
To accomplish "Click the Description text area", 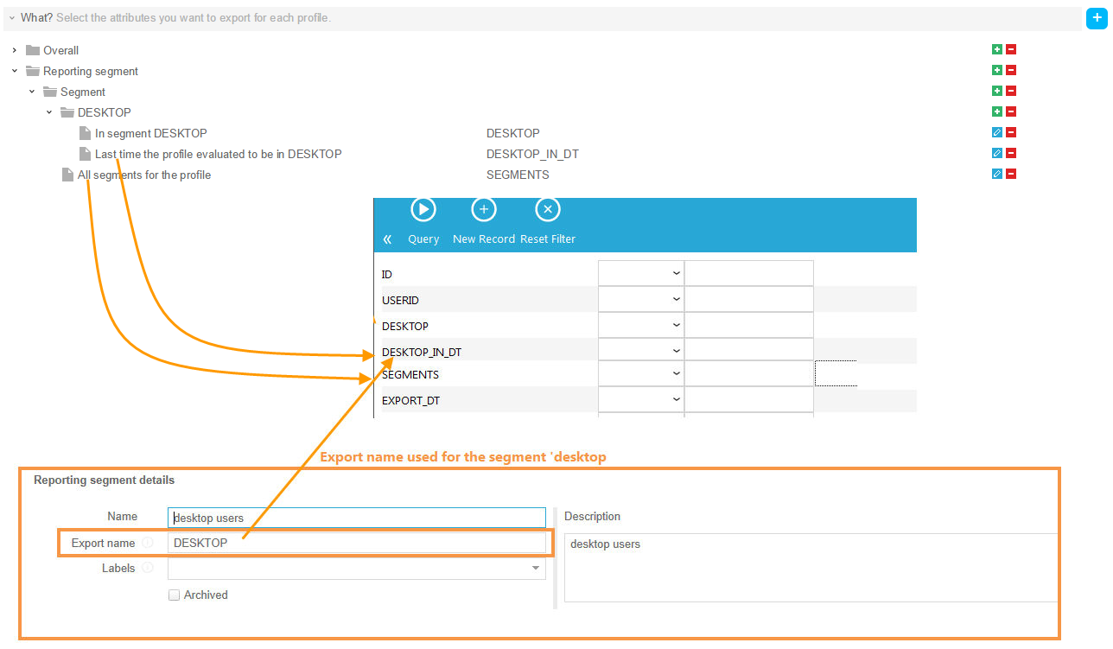I will pos(811,567).
